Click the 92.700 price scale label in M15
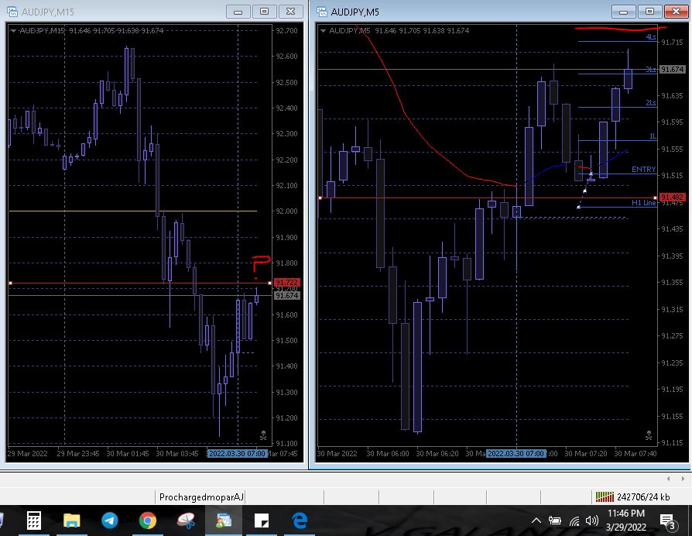 point(286,30)
